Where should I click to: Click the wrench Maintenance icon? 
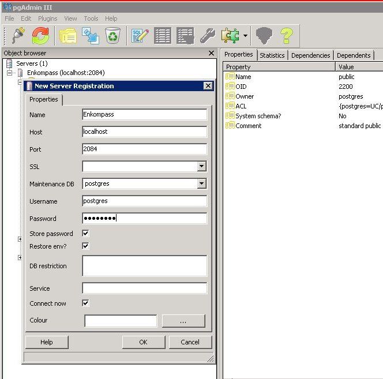pyautogui.click(x=207, y=36)
